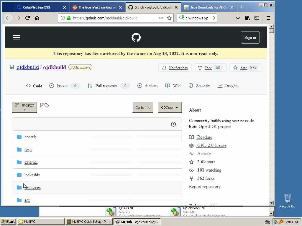Switch to the CollabNet SearXNG tab
The height and width of the screenshot is (226, 302).
[37, 7]
